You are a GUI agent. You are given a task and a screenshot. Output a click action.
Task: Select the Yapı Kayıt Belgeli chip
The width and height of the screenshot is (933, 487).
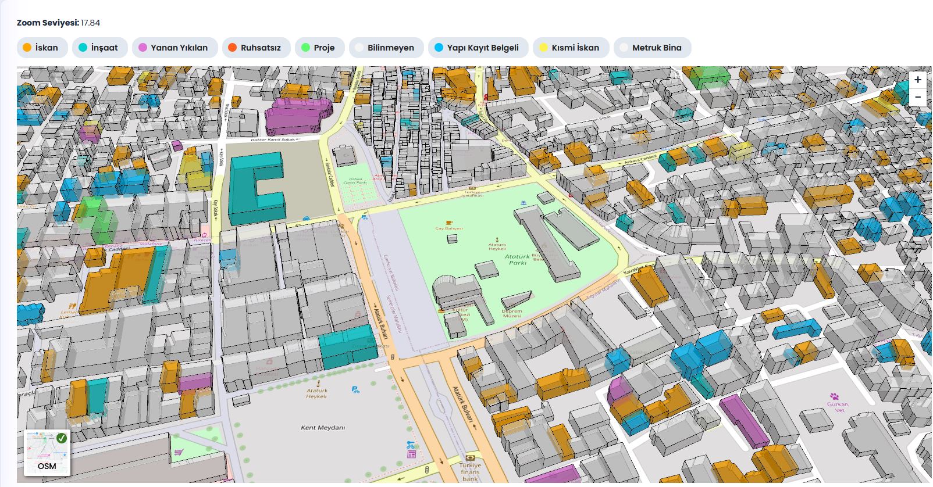point(478,48)
